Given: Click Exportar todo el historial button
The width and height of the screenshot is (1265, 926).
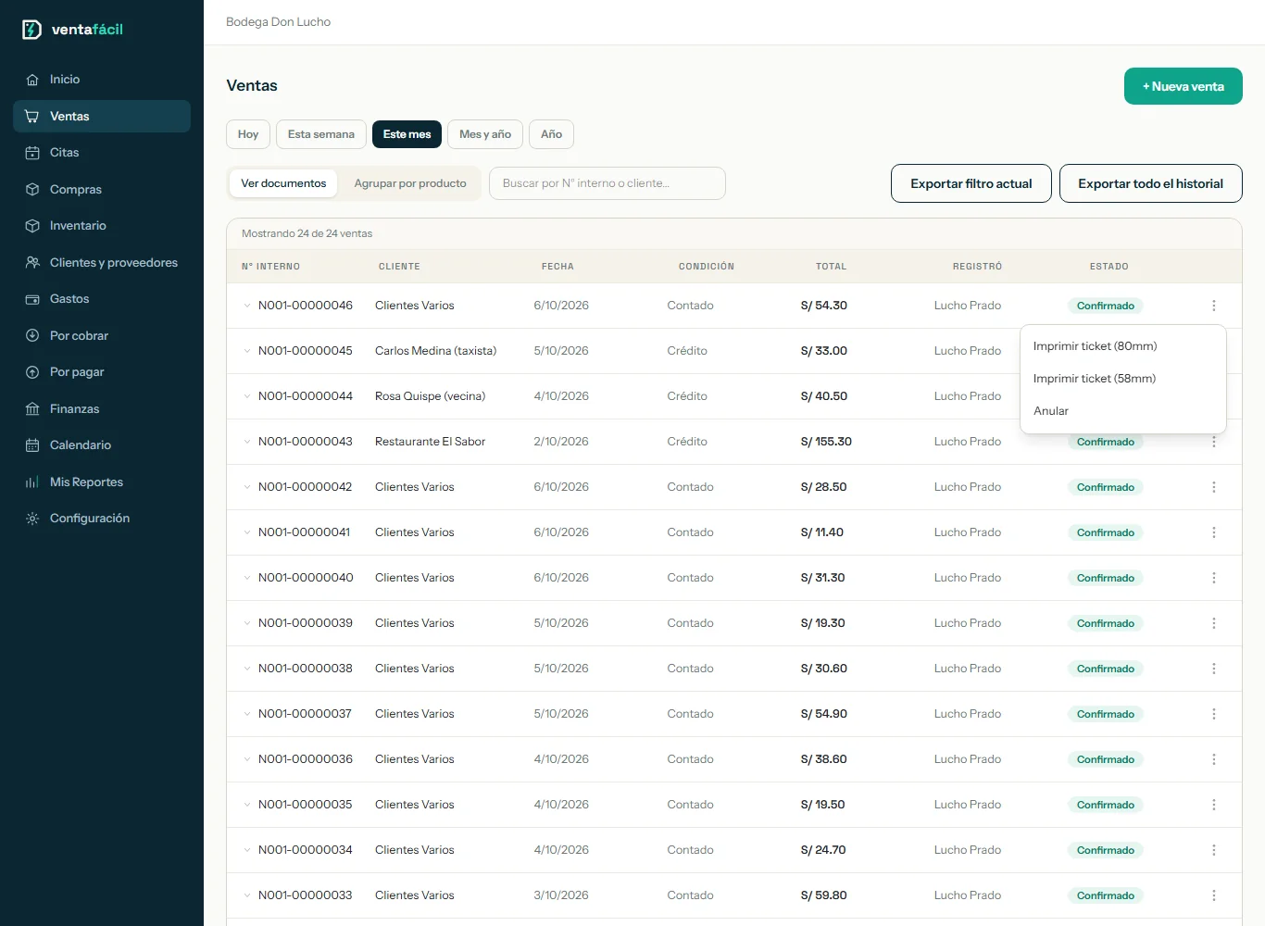Looking at the screenshot, I should tap(1151, 183).
